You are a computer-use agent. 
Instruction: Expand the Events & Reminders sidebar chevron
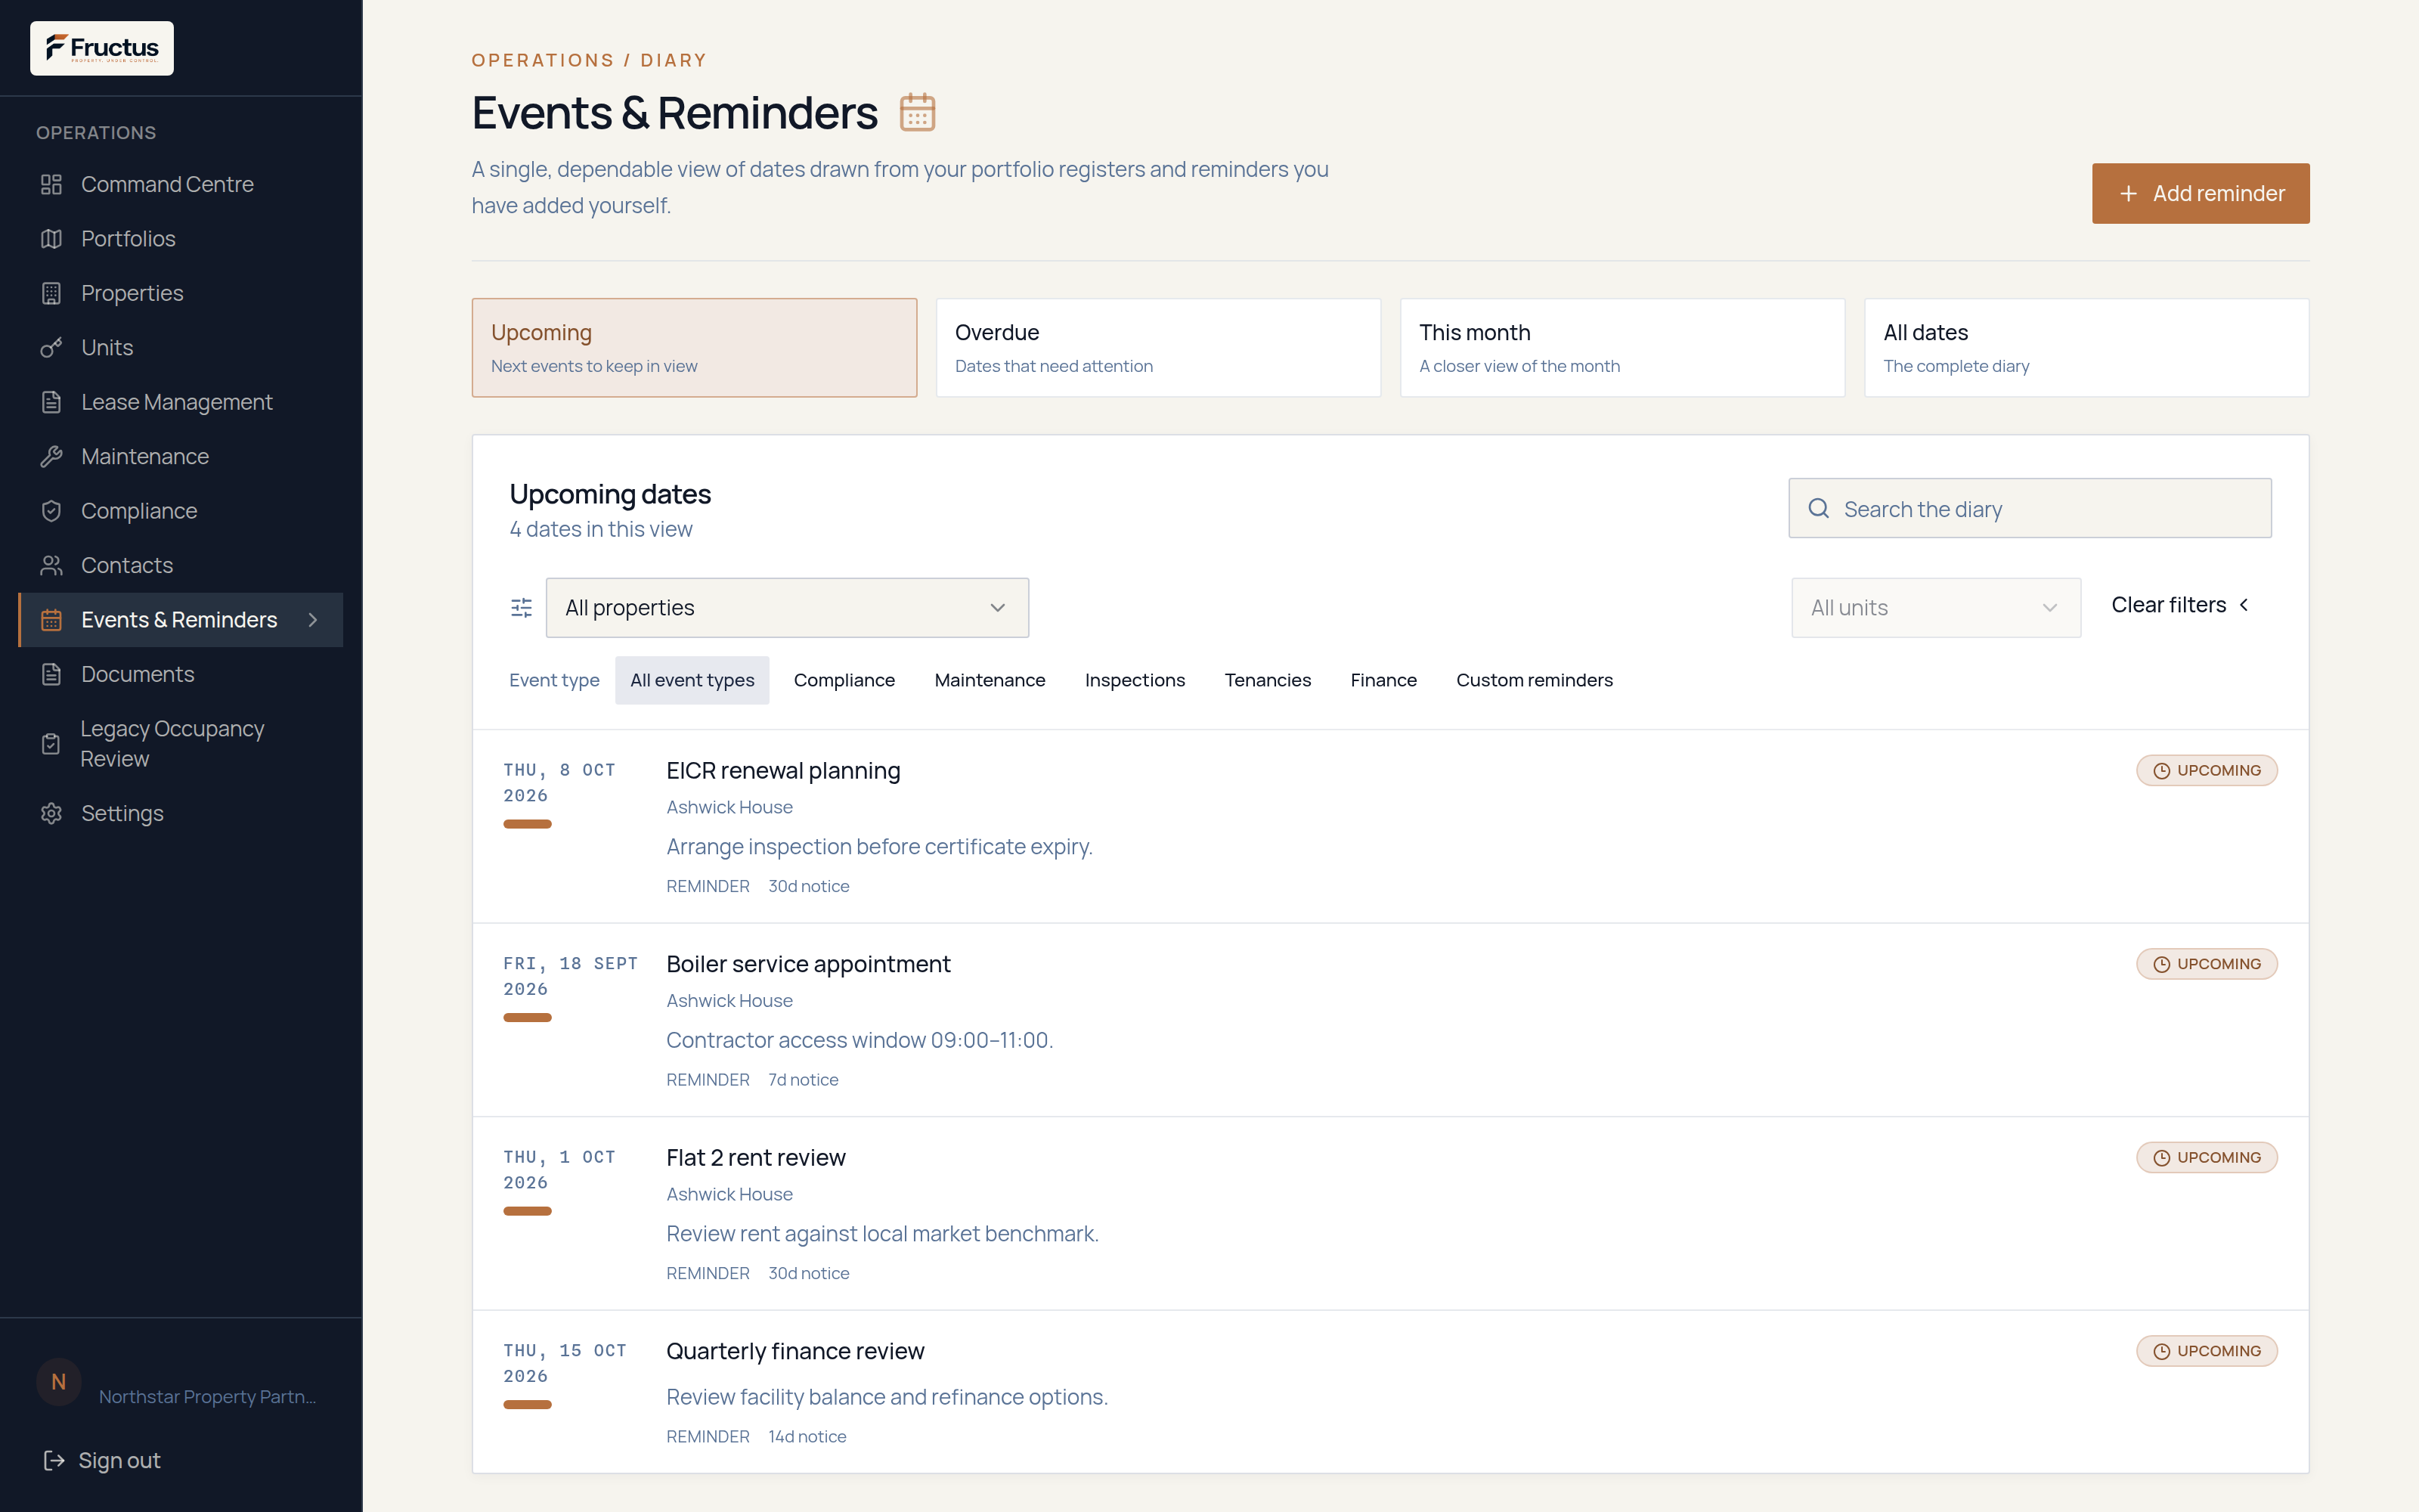(x=313, y=620)
